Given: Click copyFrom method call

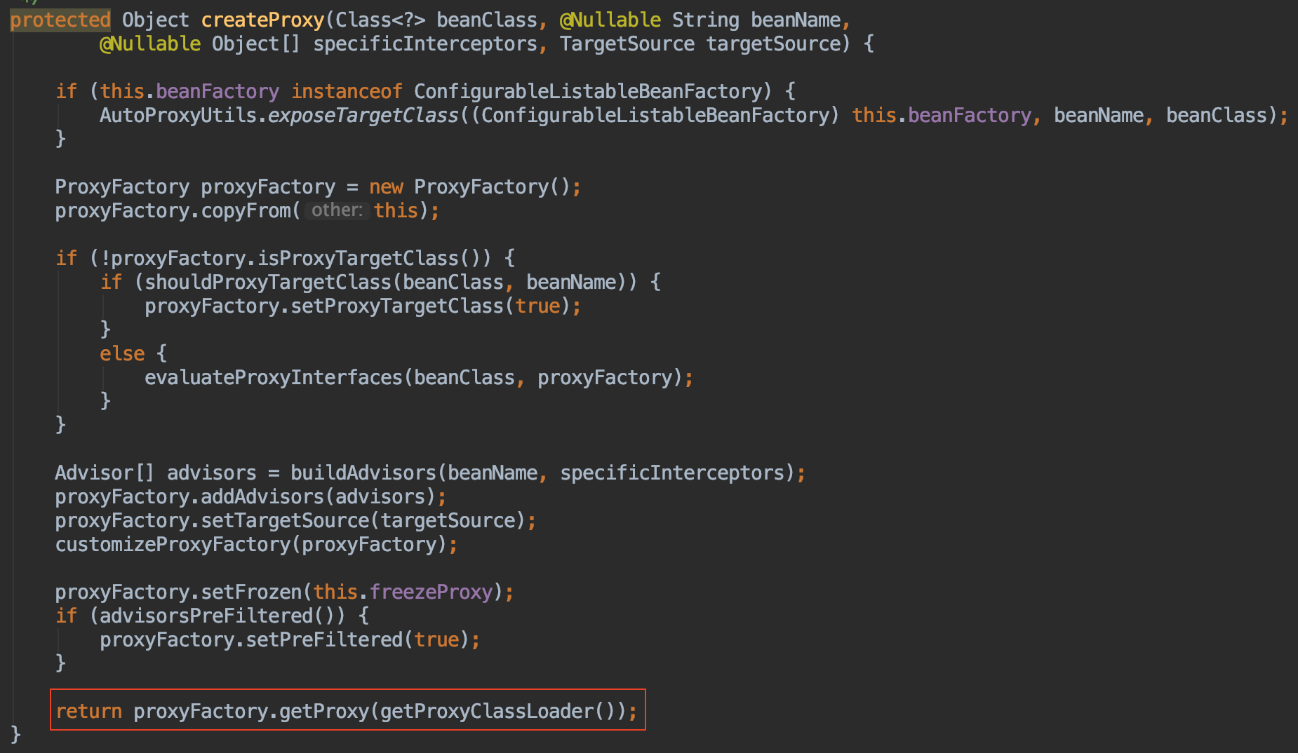Looking at the screenshot, I should pos(246,211).
